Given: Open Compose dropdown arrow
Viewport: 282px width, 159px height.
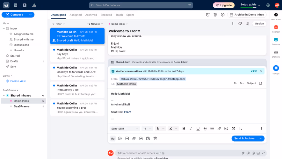Looking at the screenshot, I should coord(30,15).
